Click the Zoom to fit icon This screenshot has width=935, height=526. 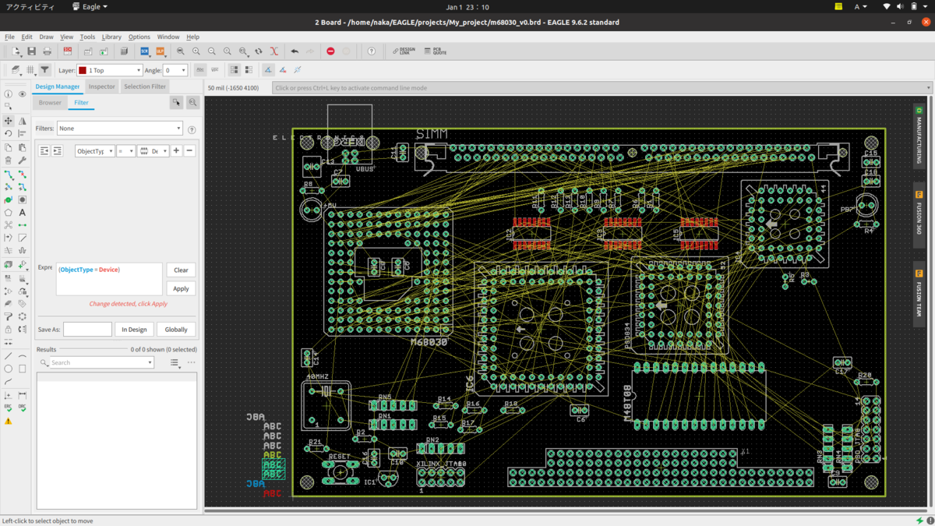[x=181, y=51]
